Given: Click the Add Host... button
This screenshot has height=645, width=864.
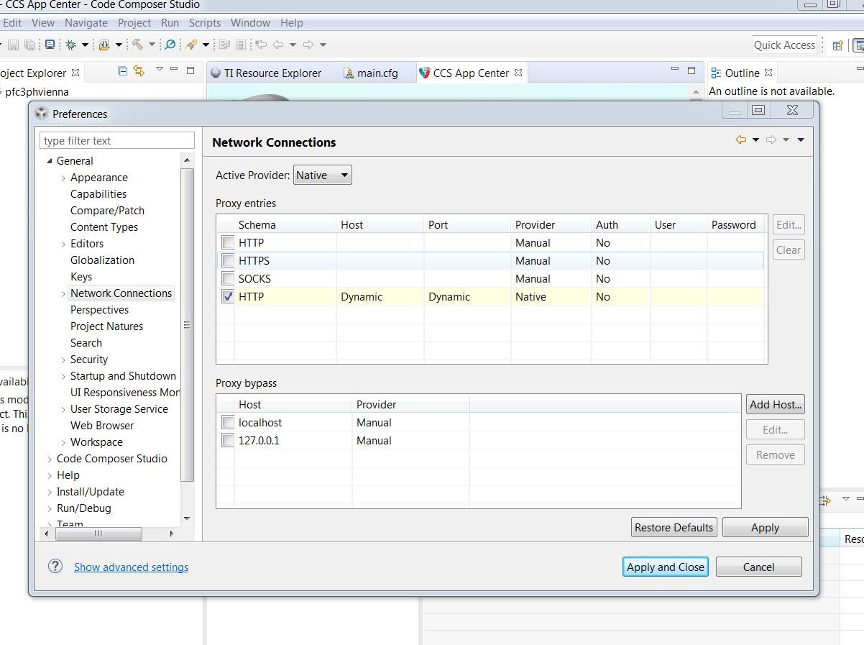Looking at the screenshot, I should 775,405.
